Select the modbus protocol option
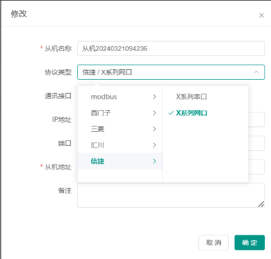 tap(120, 97)
